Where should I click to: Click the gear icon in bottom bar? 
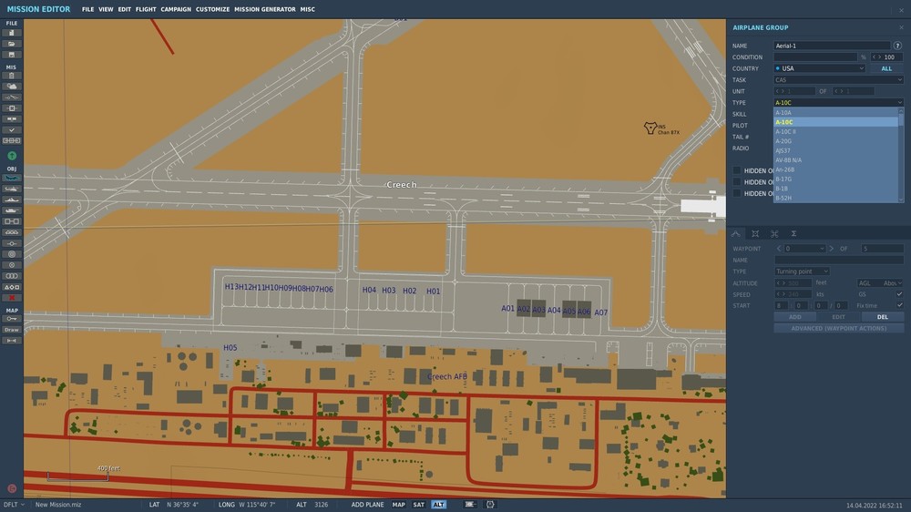point(490,505)
